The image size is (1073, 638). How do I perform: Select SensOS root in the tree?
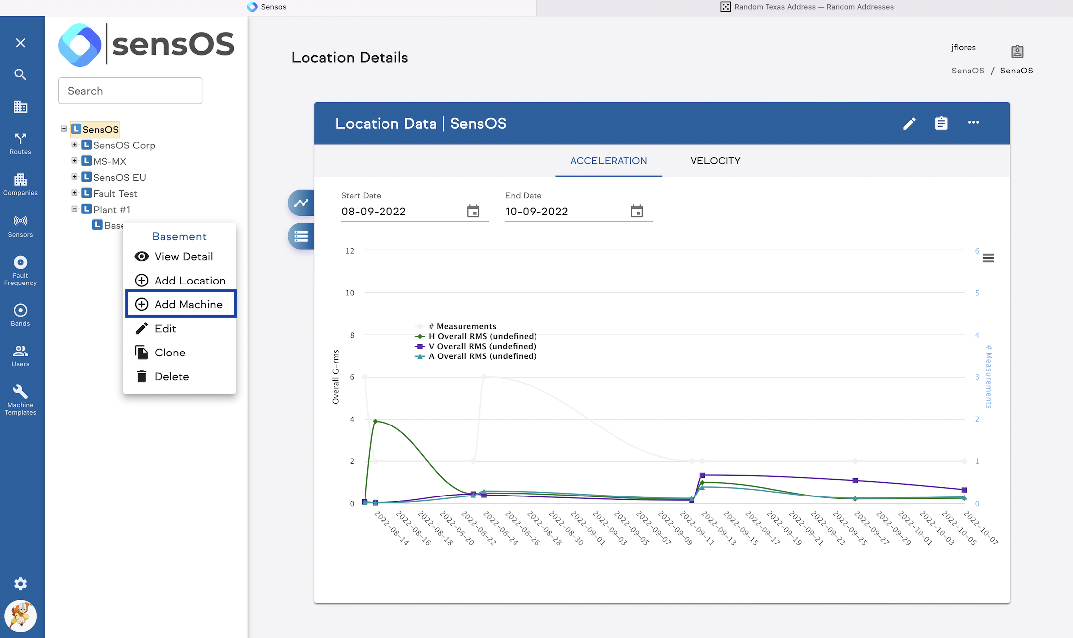95,129
